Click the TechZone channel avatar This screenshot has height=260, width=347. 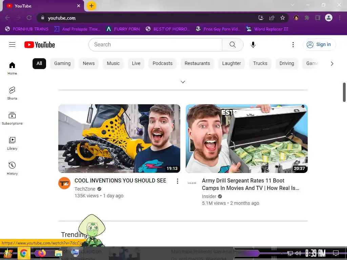64,183
